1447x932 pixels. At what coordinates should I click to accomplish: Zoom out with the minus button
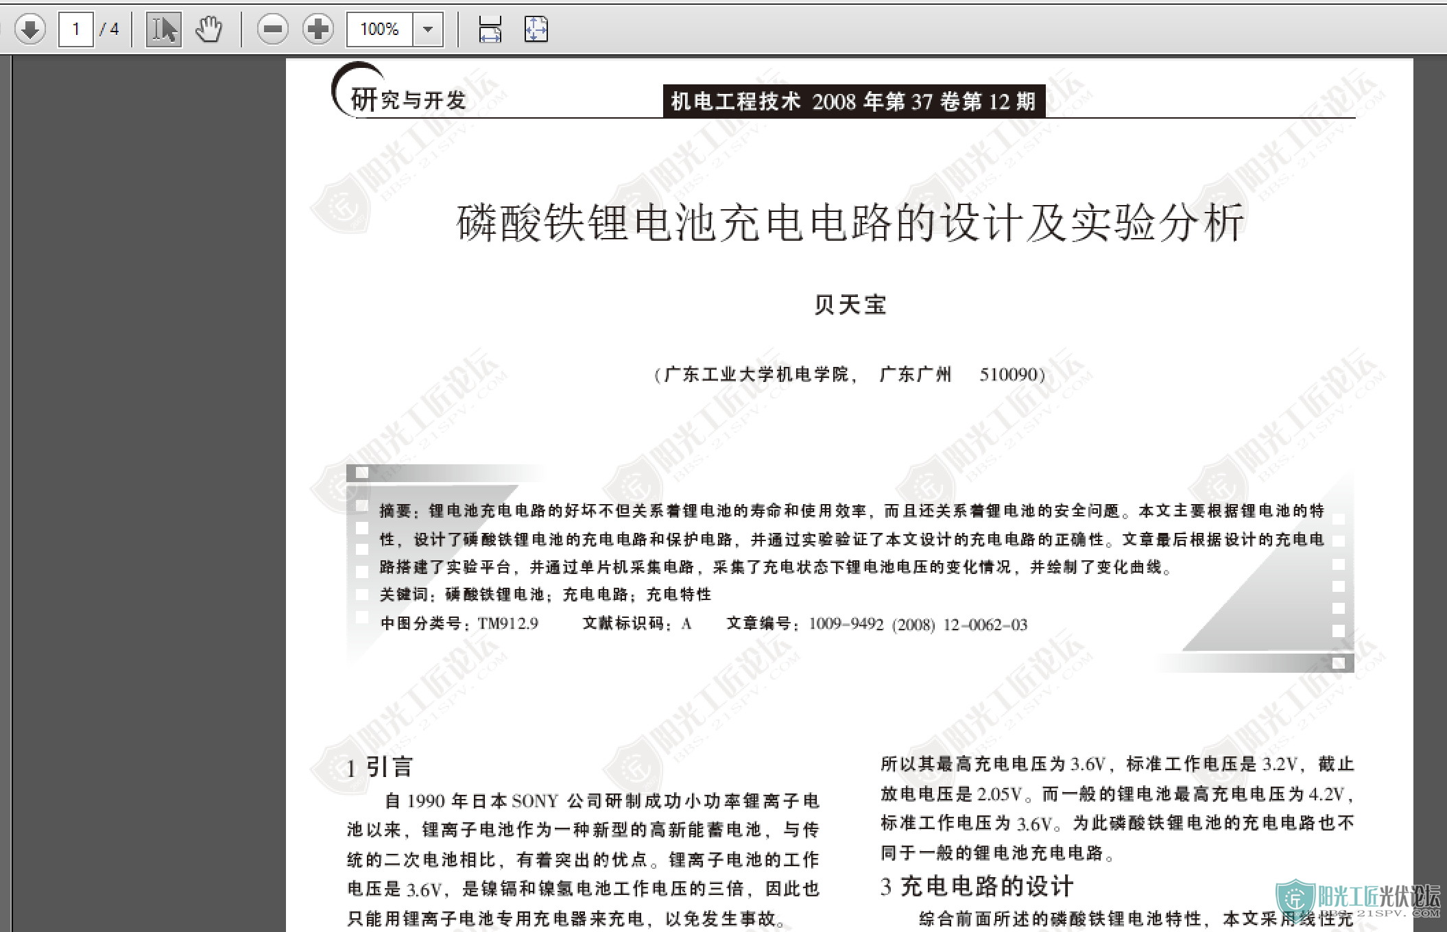click(x=273, y=29)
